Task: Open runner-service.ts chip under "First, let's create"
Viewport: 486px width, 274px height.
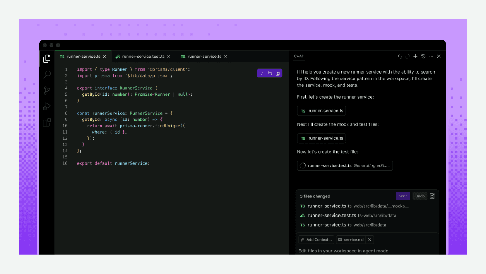Action: click(x=321, y=111)
